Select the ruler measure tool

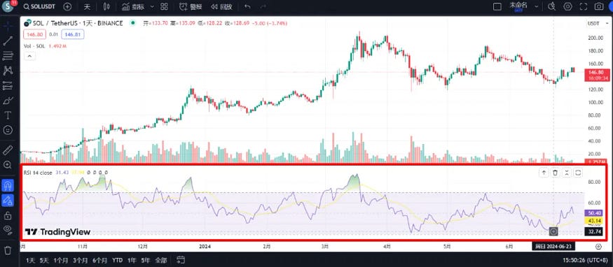[8, 150]
